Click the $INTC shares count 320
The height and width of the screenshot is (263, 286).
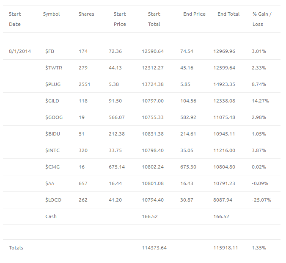[x=83, y=150]
